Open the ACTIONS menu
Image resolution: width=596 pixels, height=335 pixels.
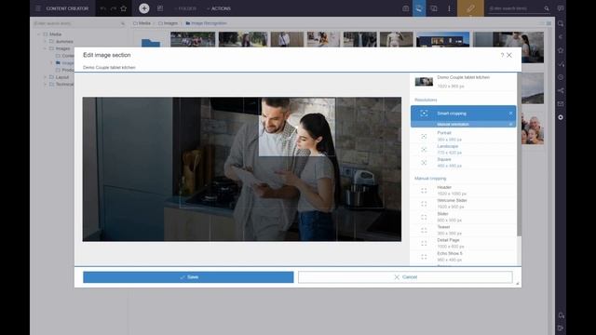[x=219, y=8]
